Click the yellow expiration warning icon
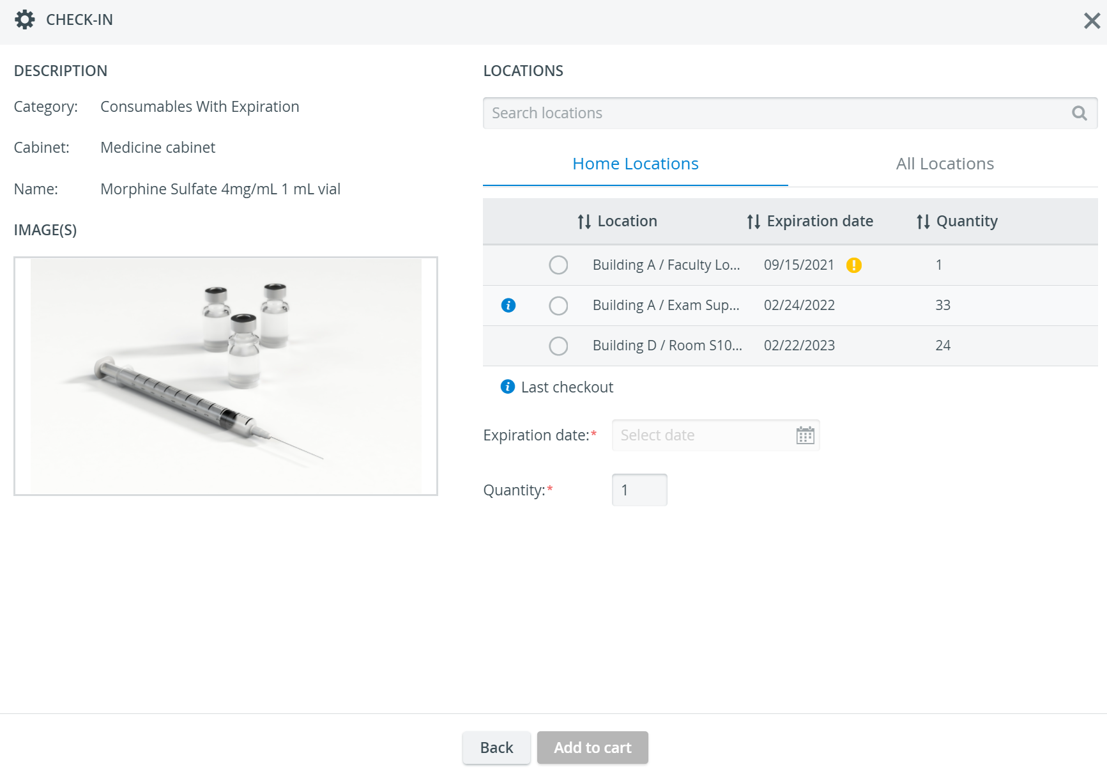Image resolution: width=1107 pixels, height=776 pixels. click(x=853, y=265)
